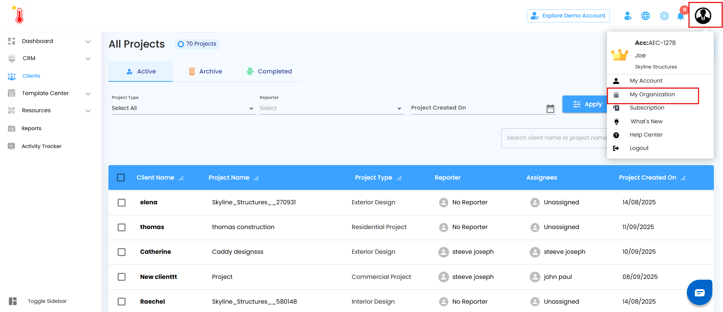Image resolution: width=723 pixels, height=312 pixels.
Task: Click the notification bell icon
Action: [x=680, y=16]
